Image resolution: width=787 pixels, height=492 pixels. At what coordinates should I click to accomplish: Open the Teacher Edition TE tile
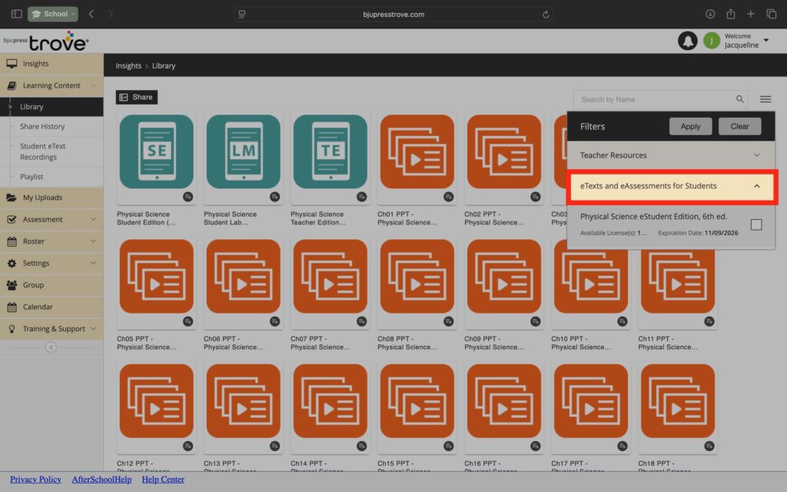point(330,151)
